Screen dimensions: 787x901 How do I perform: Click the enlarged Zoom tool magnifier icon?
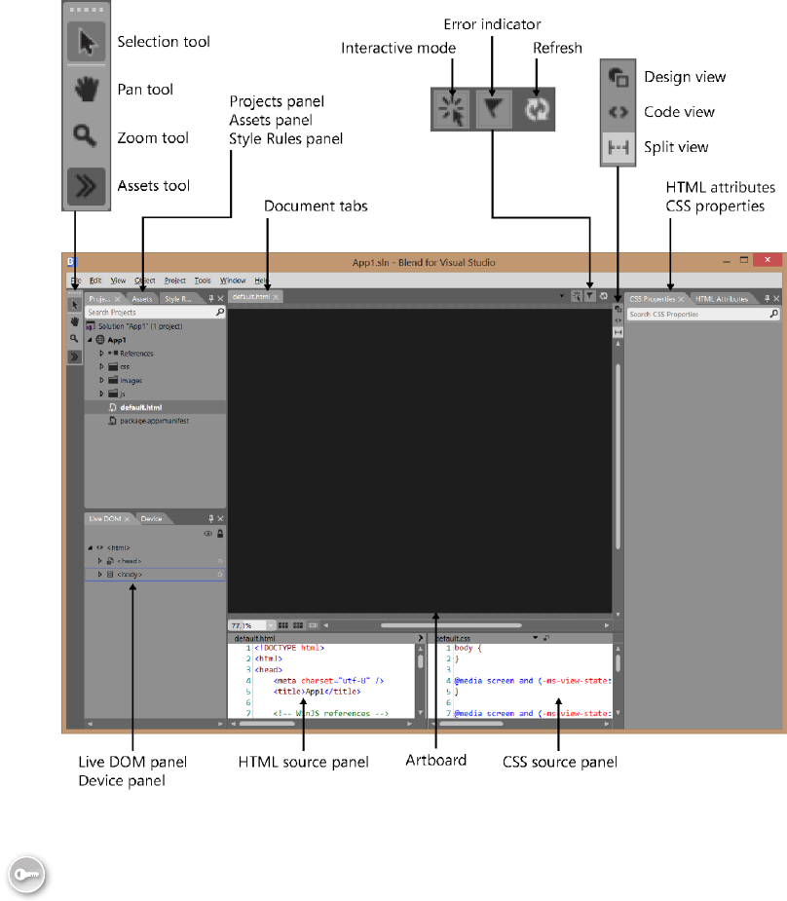pos(85,136)
